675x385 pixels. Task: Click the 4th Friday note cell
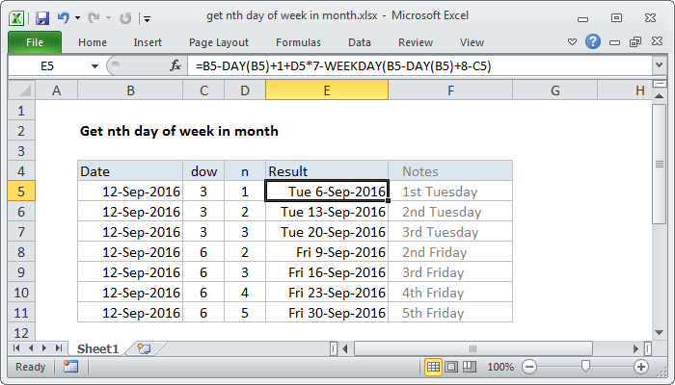point(450,293)
